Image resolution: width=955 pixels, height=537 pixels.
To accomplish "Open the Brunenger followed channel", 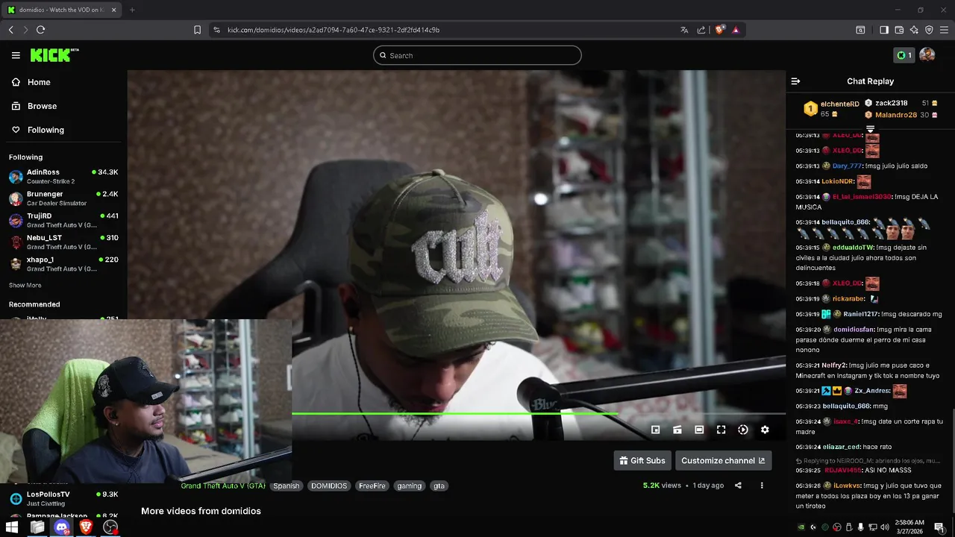I will [63, 198].
